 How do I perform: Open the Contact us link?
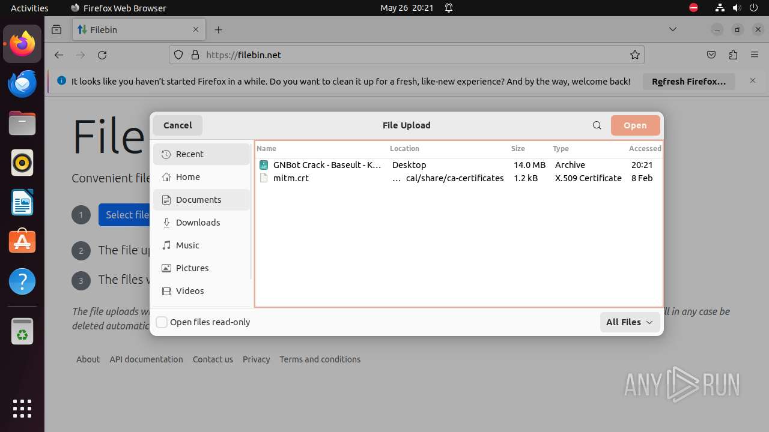(x=213, y=359)
